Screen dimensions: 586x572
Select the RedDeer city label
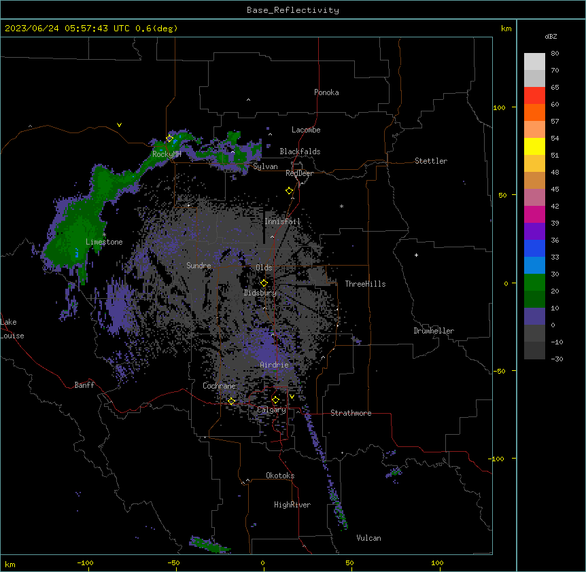click(x=299, y=173)
